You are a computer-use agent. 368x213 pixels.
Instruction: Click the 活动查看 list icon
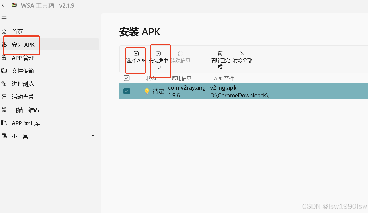[x=4, y=97]
